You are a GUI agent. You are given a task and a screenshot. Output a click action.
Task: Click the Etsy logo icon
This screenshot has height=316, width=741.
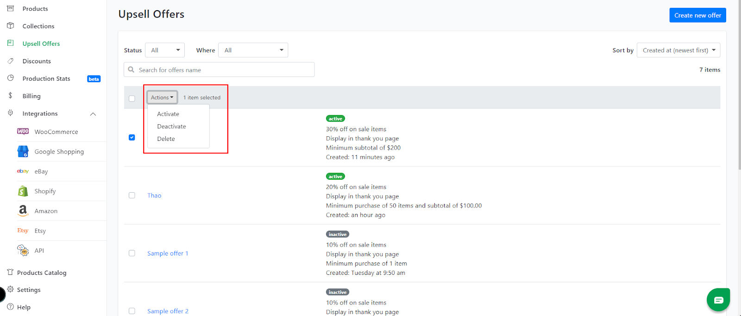(23, 231)
